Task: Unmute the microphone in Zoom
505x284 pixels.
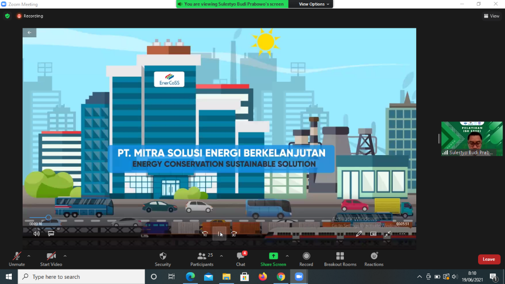Action: point(17,259)
